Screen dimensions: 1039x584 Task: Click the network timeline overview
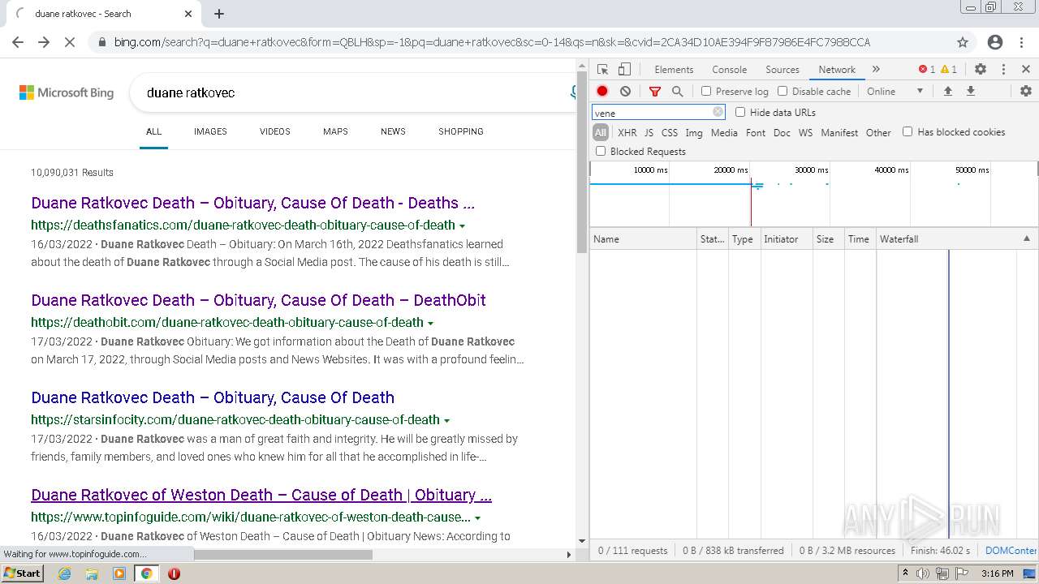tap(813, 195)
